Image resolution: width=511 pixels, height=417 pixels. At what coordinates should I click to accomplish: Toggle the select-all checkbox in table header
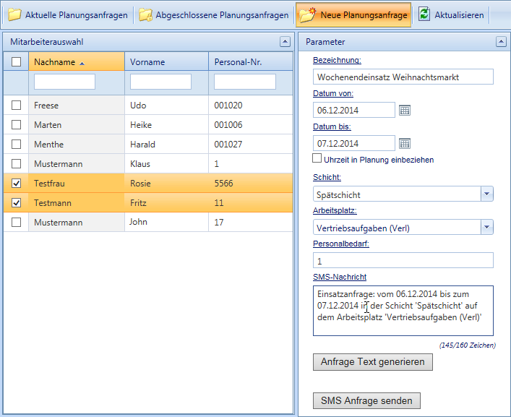tap(17, 61)
